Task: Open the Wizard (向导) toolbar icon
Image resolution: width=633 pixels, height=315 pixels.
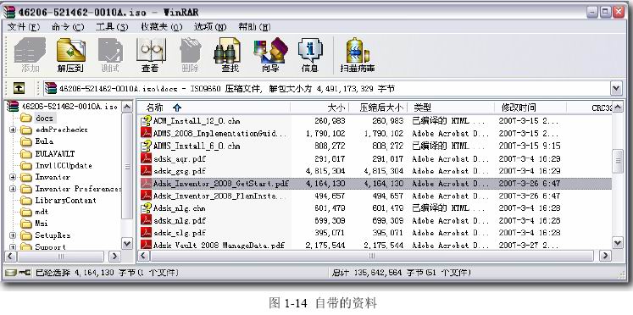Action: pyautogui.click(x=270, y=51)
